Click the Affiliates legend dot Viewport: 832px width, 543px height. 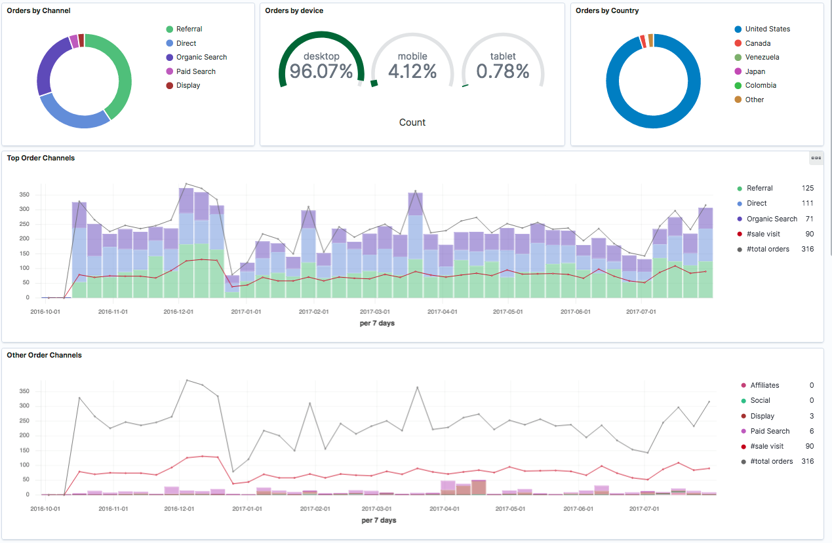[x=743, y=385]
